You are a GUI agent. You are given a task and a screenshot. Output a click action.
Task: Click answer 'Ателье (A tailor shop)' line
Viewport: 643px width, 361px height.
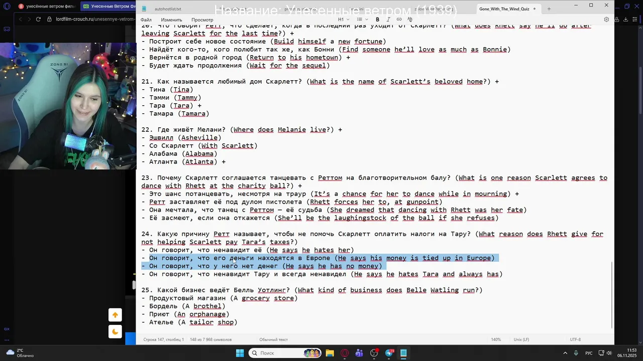coord(189,322)
